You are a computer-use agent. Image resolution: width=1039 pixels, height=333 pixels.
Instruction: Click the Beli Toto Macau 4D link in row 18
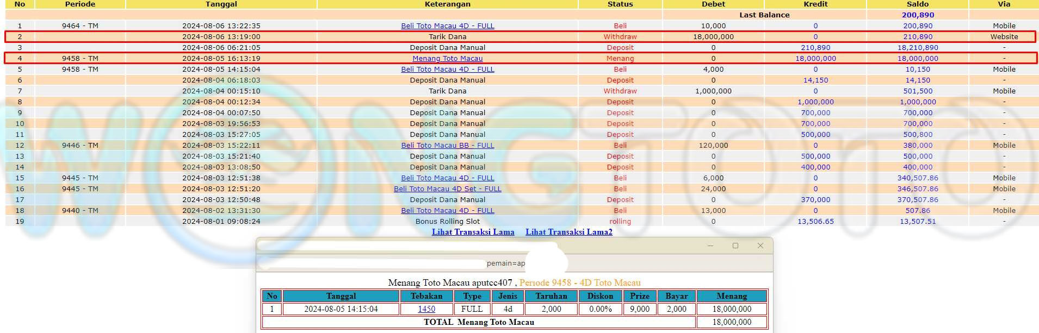[447, 211]
